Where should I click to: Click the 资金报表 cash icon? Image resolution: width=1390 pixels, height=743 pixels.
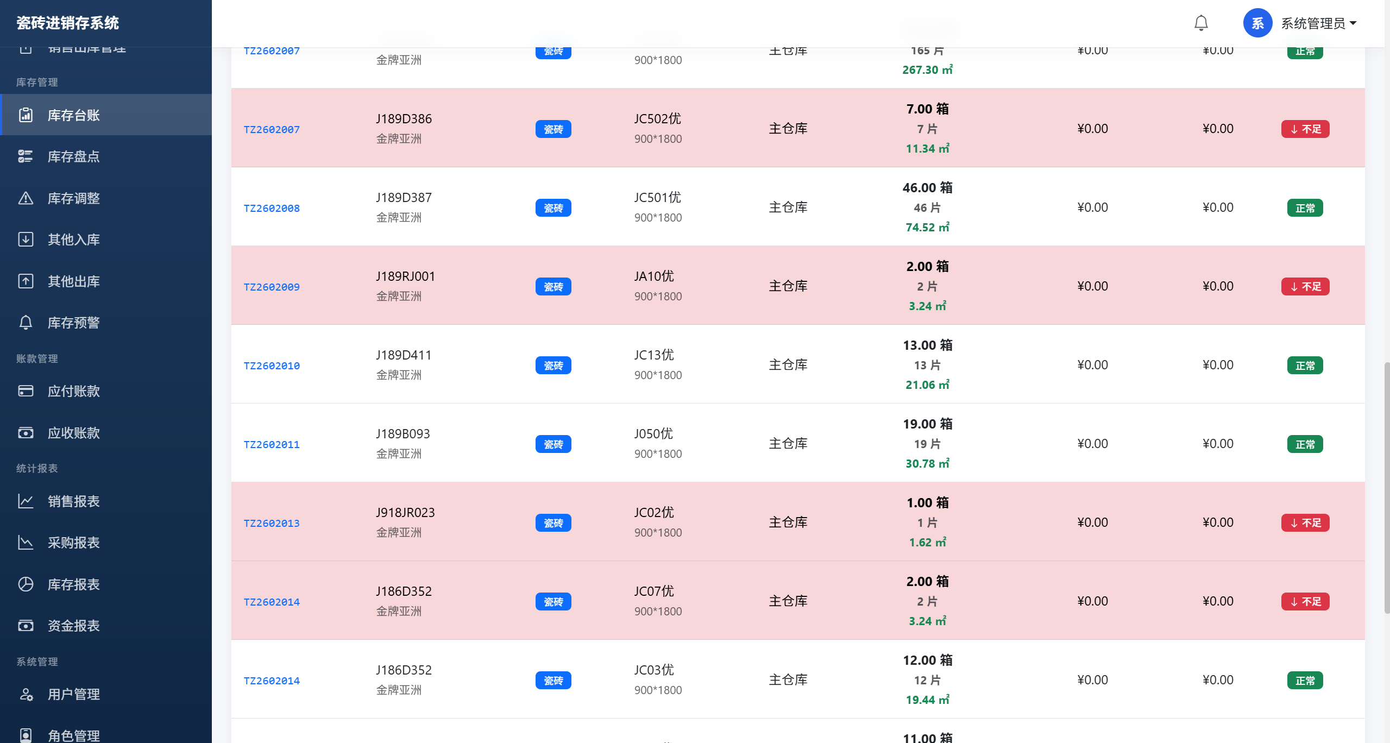[26, 626]
